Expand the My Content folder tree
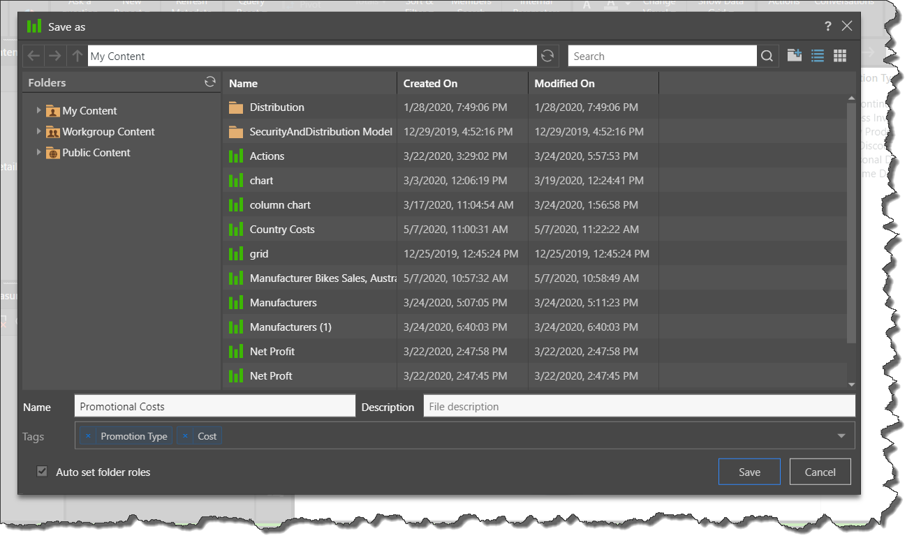914x545 pixels. coord(39,110)
